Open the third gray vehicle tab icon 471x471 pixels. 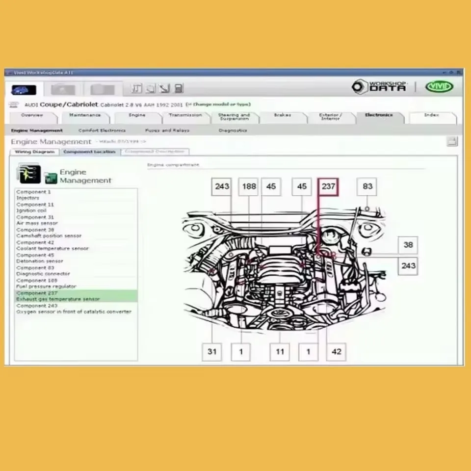point(103,89)
